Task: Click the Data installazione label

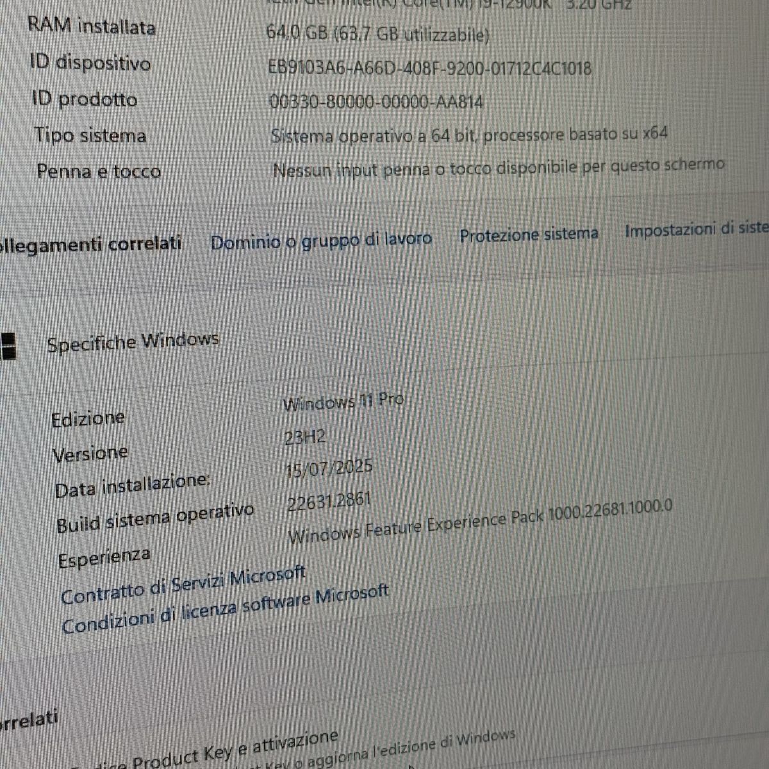Action: (x=132, y=485)
